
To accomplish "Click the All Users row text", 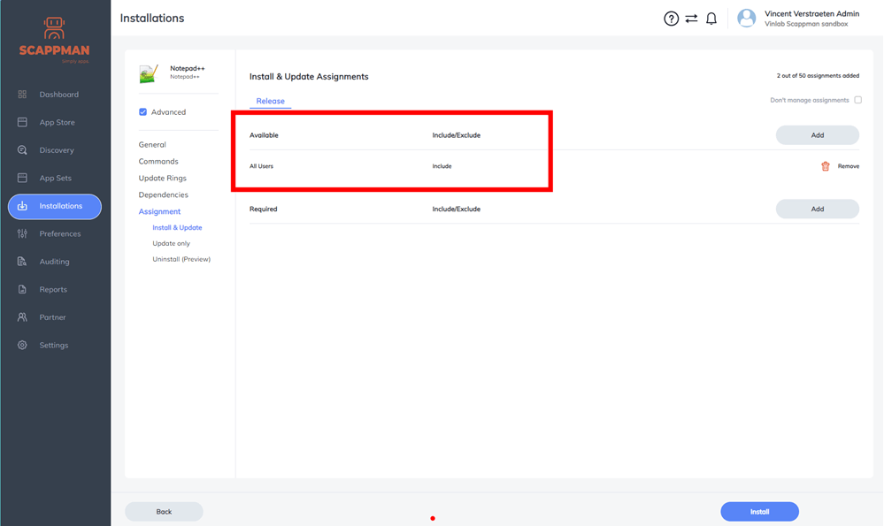I will [x=262, y=166].
